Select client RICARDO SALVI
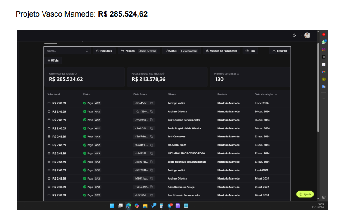Viewport: 350px width, 220px height. click(177, 145)
